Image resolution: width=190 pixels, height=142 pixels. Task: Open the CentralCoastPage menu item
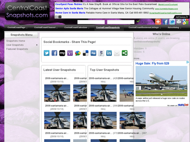pyautogui.click(x=16, y=27)
